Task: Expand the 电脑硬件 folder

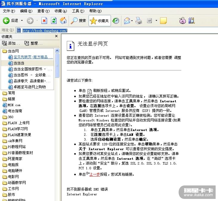Action: 12,171
